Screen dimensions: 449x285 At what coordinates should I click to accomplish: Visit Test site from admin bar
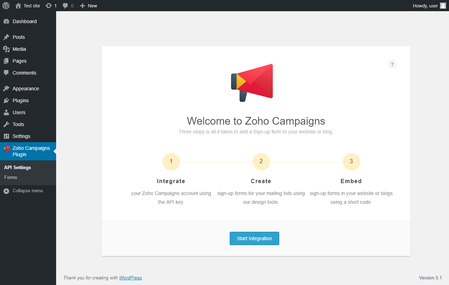pos(28,6)
